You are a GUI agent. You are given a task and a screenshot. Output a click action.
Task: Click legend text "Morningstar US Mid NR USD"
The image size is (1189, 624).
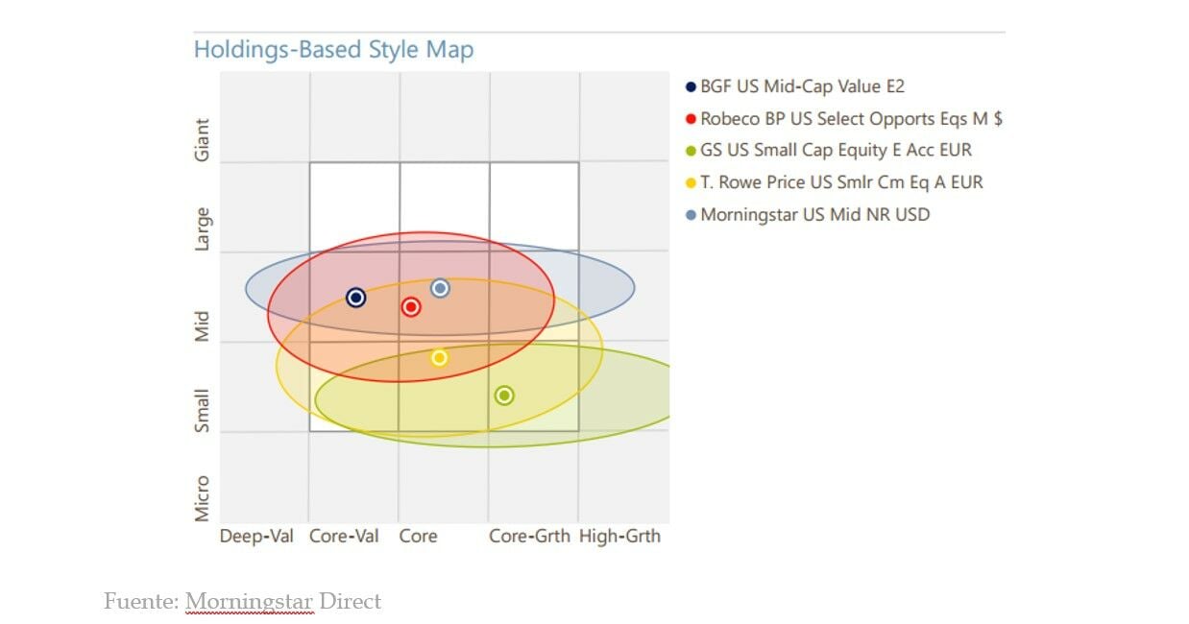pos(815,215)
